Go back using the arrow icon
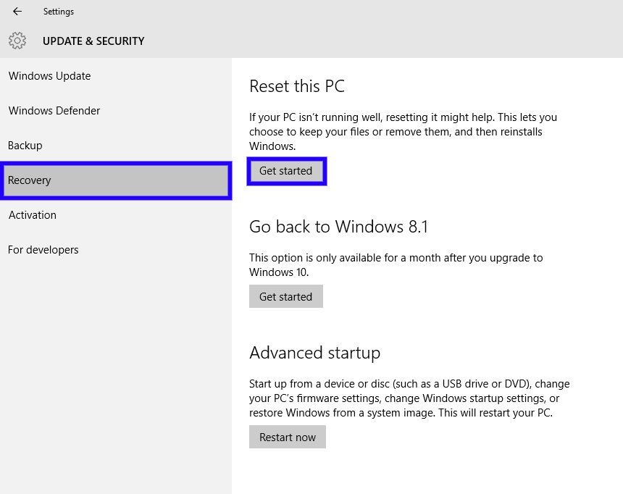The height and width of the screenshot is (494, 623). point(17,12)
